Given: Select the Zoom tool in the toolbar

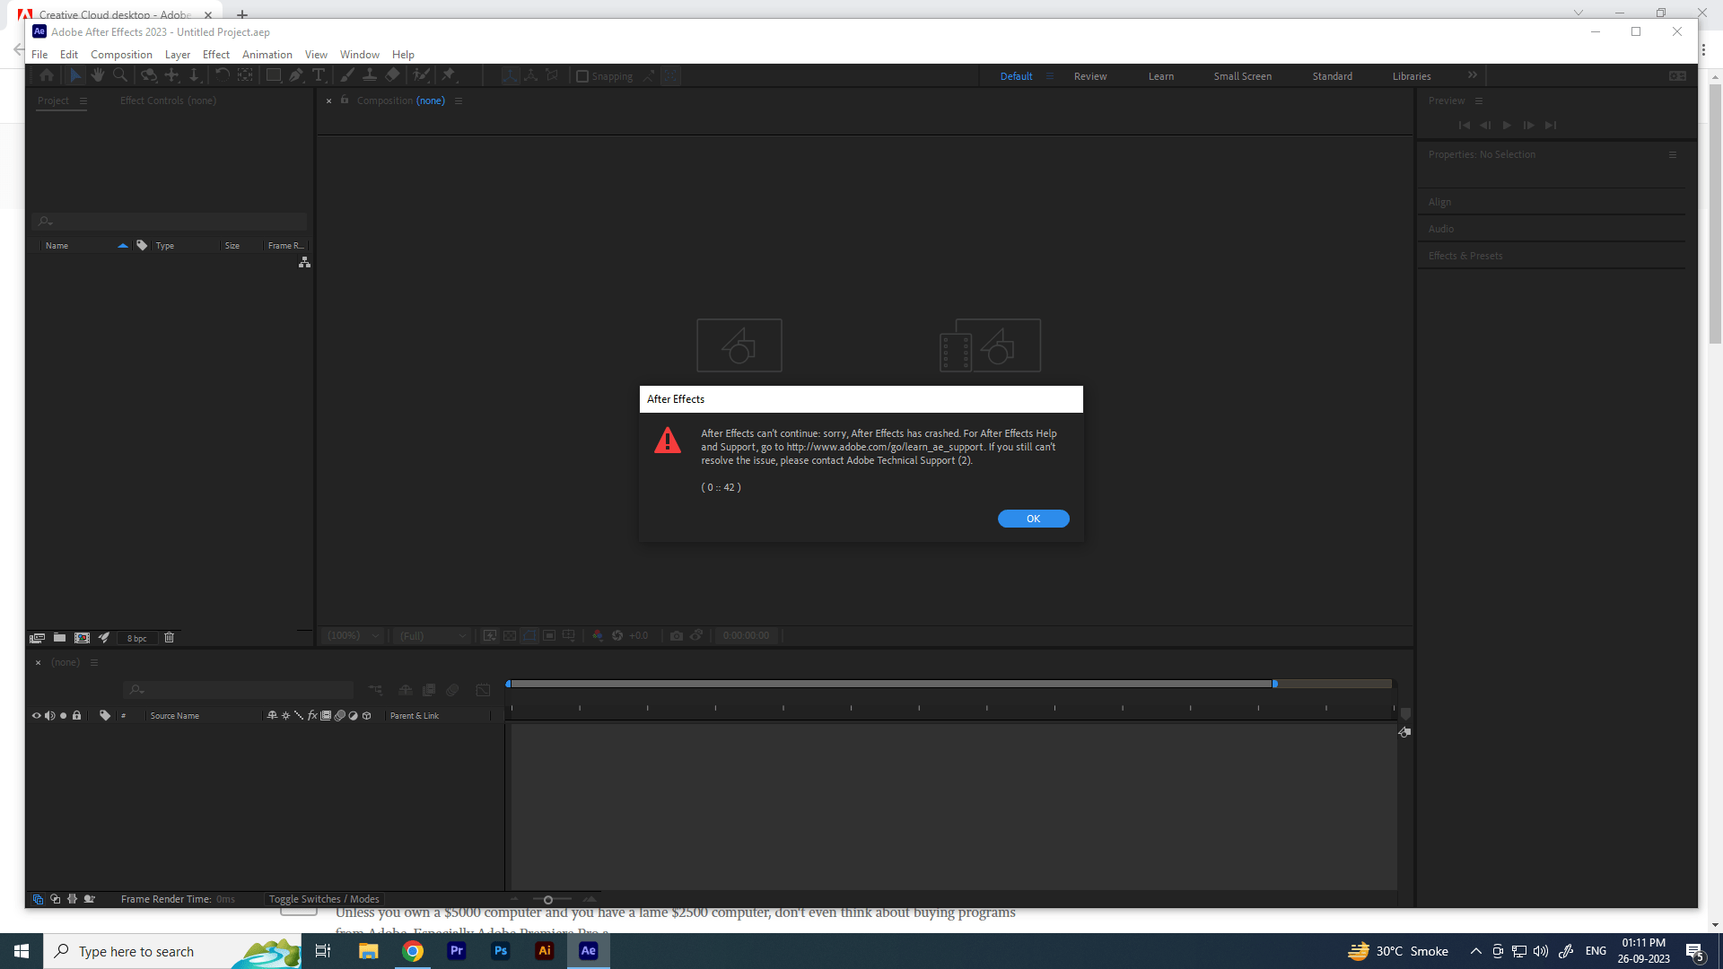Looking at the screenshot, I should 121,75.
